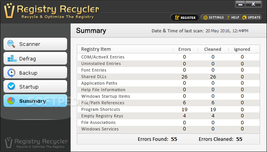
Task: Open the Defrag section
Action: pos(35,58)
